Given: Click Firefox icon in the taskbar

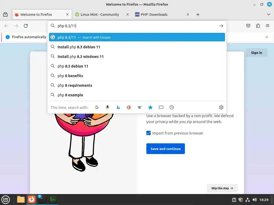Looking at the screenshot, I should click(x=32, y=199).
